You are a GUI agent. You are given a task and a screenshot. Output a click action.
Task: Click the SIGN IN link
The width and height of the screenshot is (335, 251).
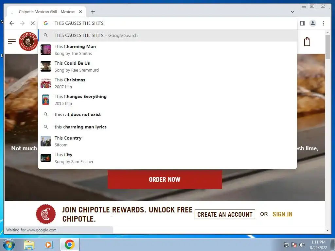pos(282,214)
